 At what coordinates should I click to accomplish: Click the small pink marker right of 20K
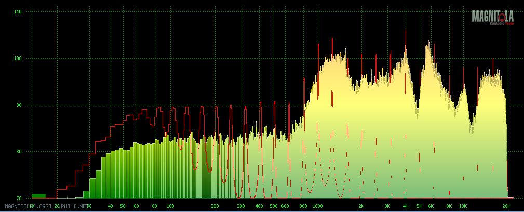pos(510,198)
